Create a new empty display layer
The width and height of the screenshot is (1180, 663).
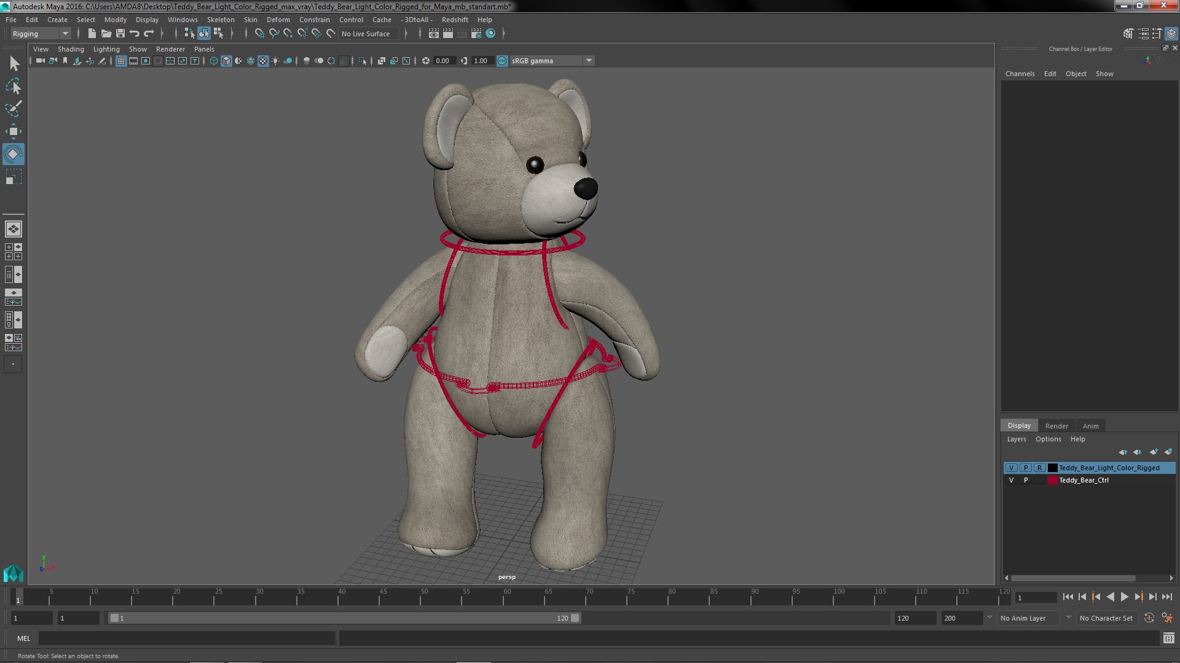(1154, 452)
